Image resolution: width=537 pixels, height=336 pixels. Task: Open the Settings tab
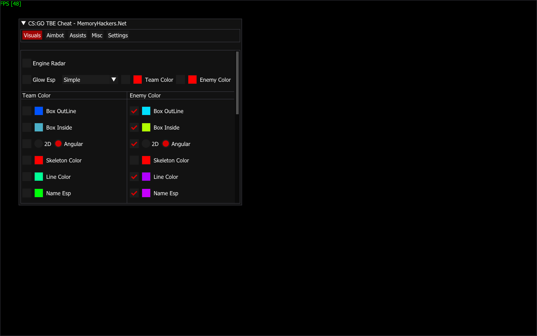(x=118, y=35)
